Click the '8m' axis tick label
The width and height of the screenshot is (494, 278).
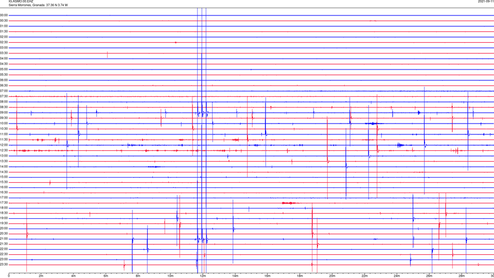click(138, 276)
